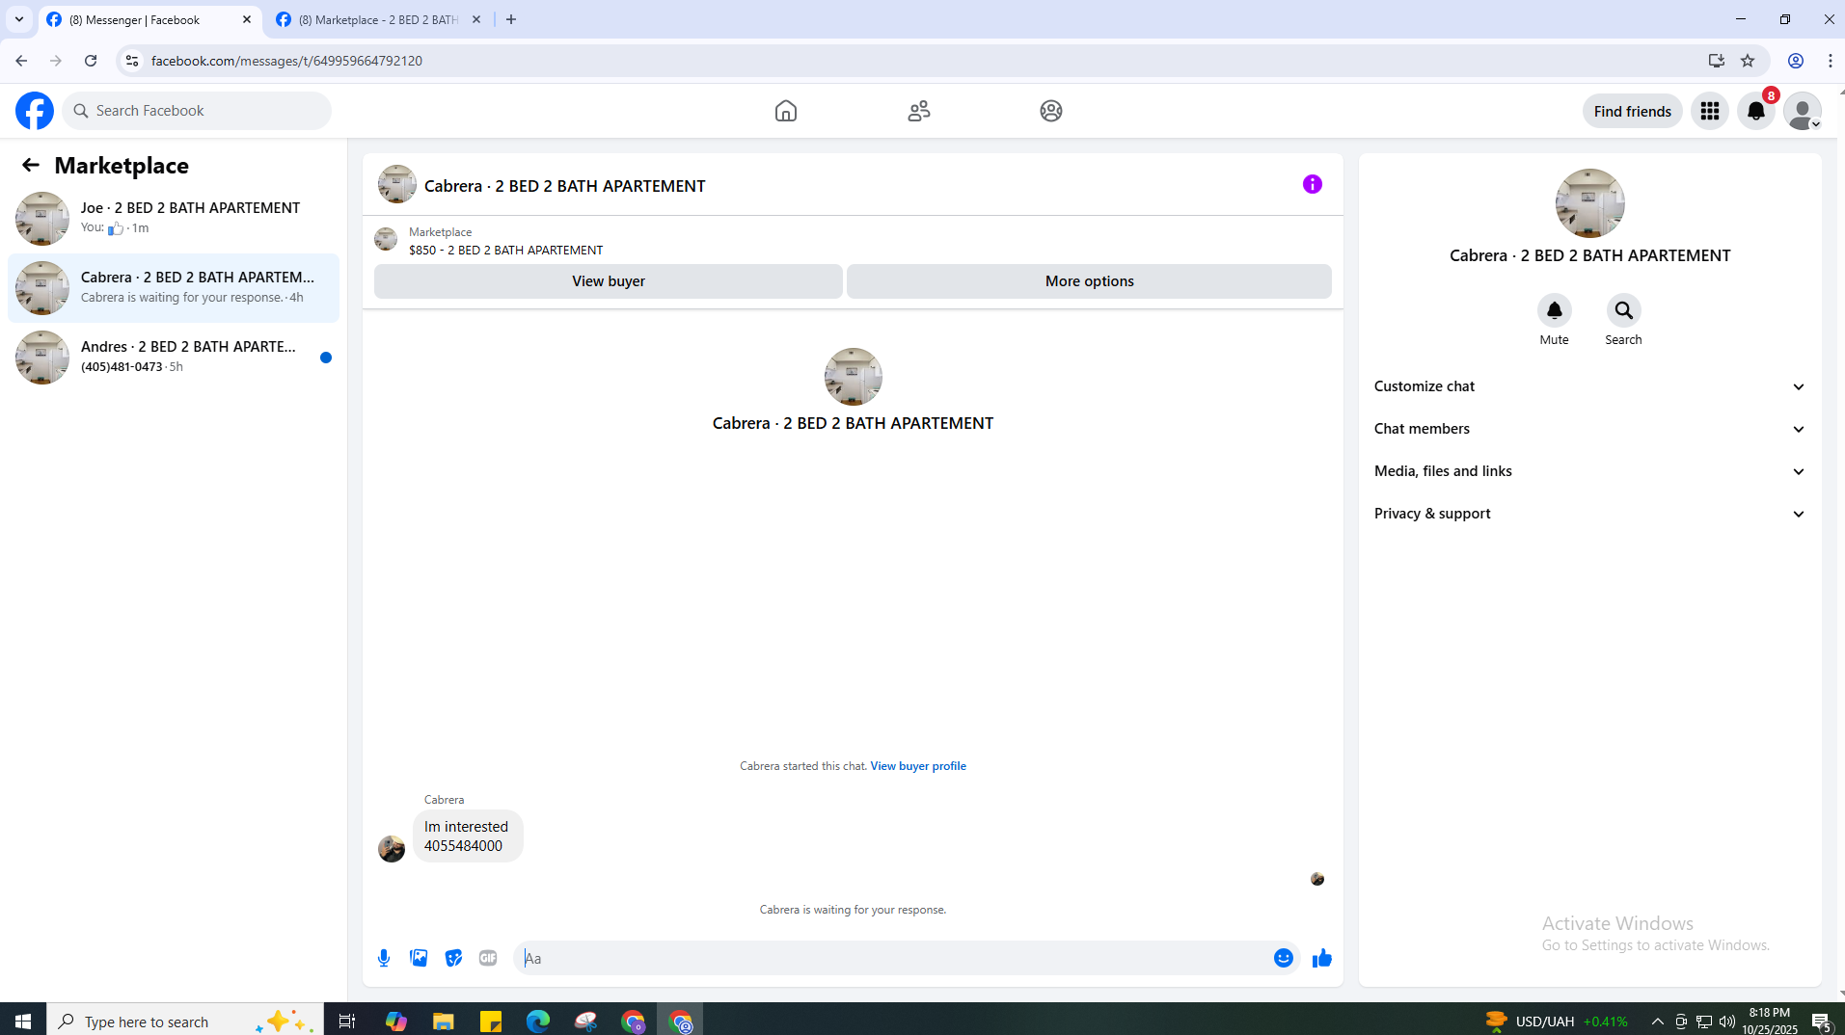Follow the View buyer profile link
The width and height of the screenshot is (1845, 1035).
[x=918, y=766]
